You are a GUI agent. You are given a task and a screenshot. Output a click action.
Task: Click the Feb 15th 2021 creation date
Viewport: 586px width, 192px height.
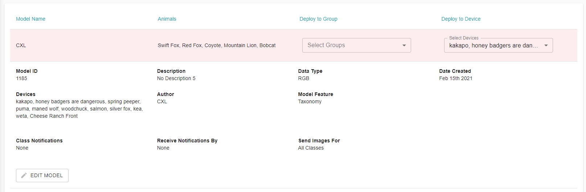point(456,78)
